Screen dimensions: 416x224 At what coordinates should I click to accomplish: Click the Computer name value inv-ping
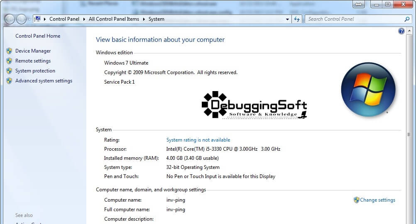[x=176, y=200]
